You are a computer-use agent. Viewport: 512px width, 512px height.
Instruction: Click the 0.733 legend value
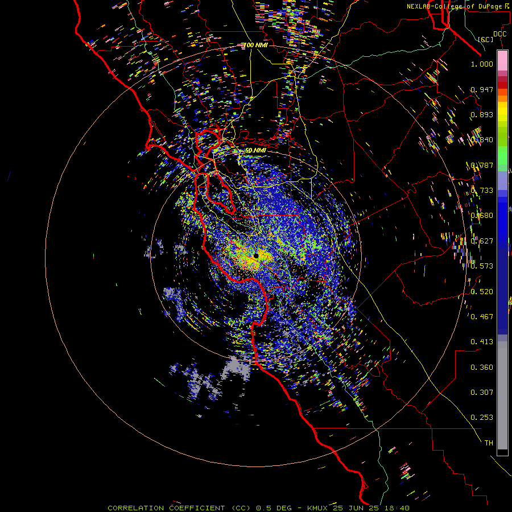(482, 191)
